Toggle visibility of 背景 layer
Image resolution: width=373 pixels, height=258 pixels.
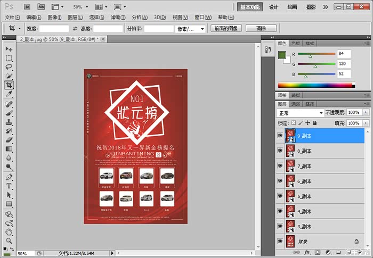click(x=280, y=241)
